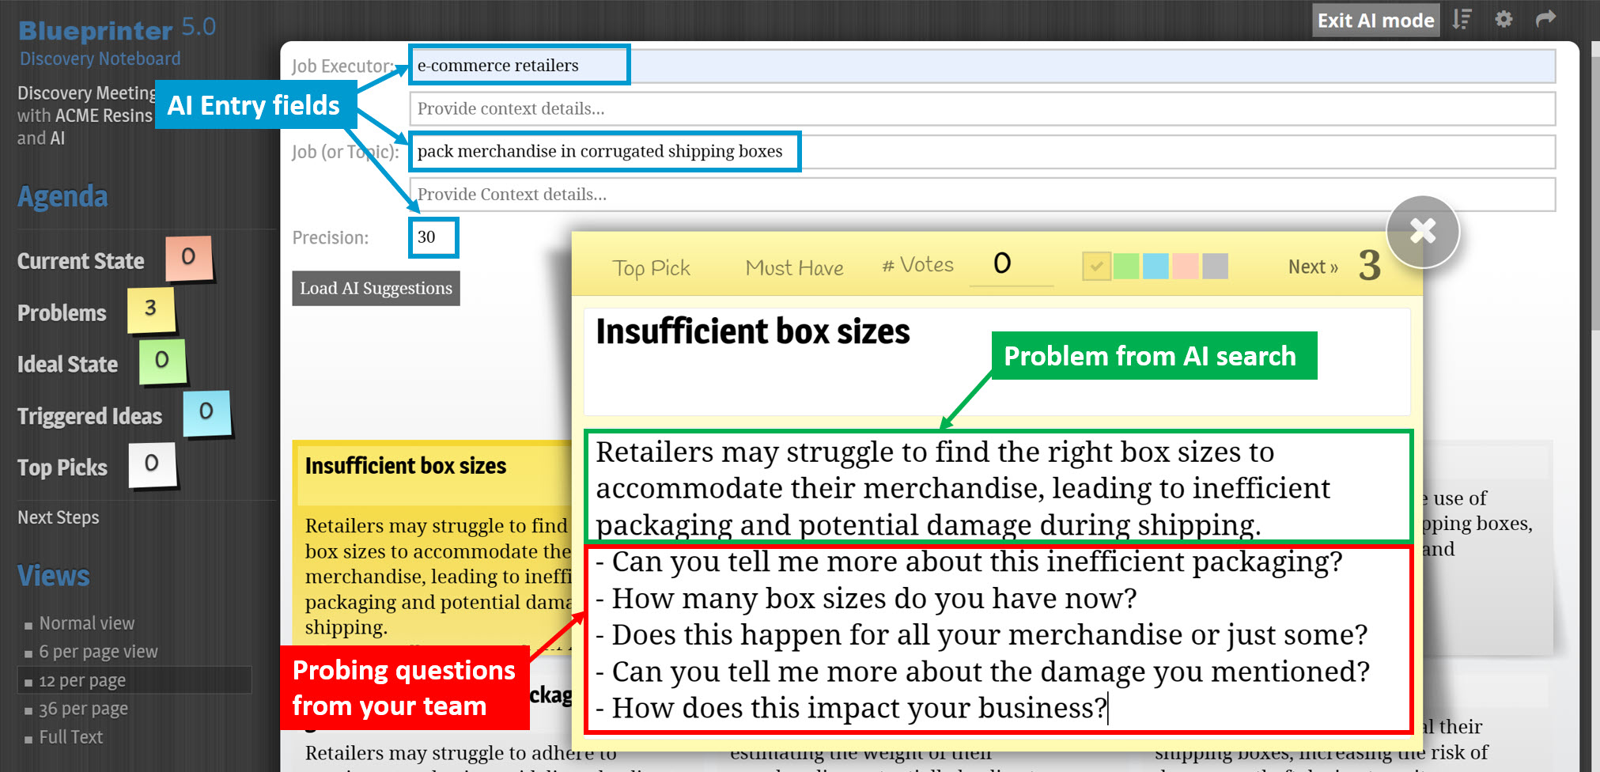This screenshot has height=772, width=1600.
Task: Click Exit AI mode
Action: click(1375, 19)
